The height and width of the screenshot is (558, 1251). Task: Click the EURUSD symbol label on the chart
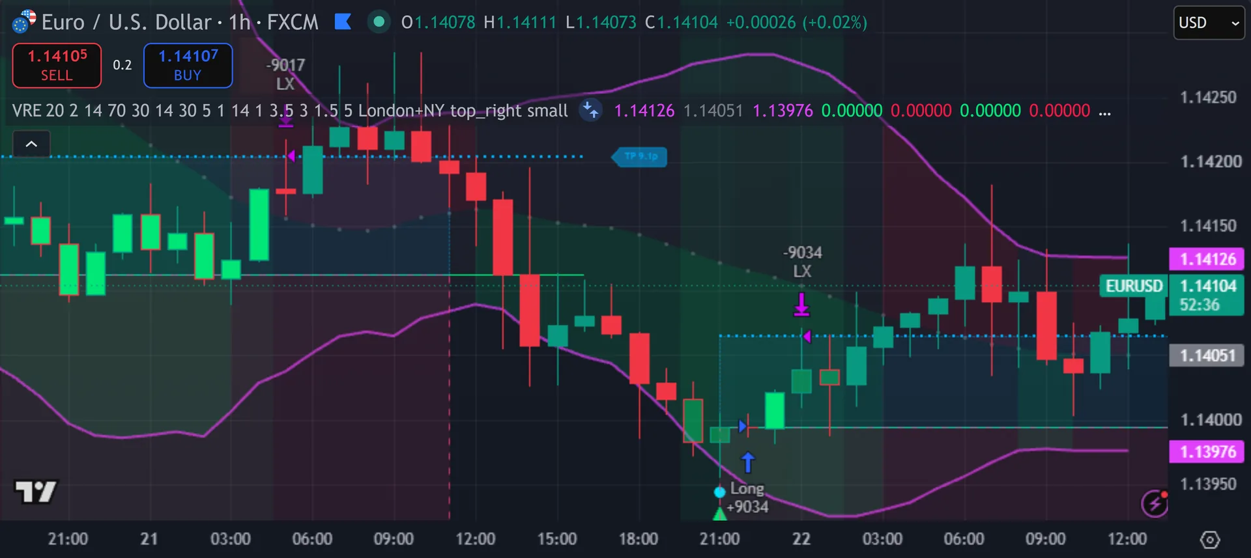(x=1134, y=286)
